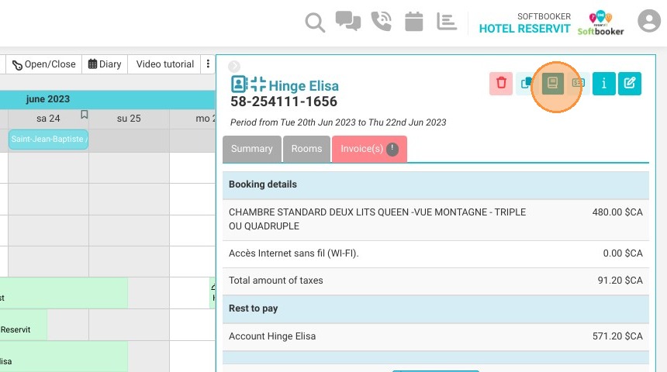Delete booking with red trash icon
Viewport: 667px width, 372px height.
(x=501, y=84)
